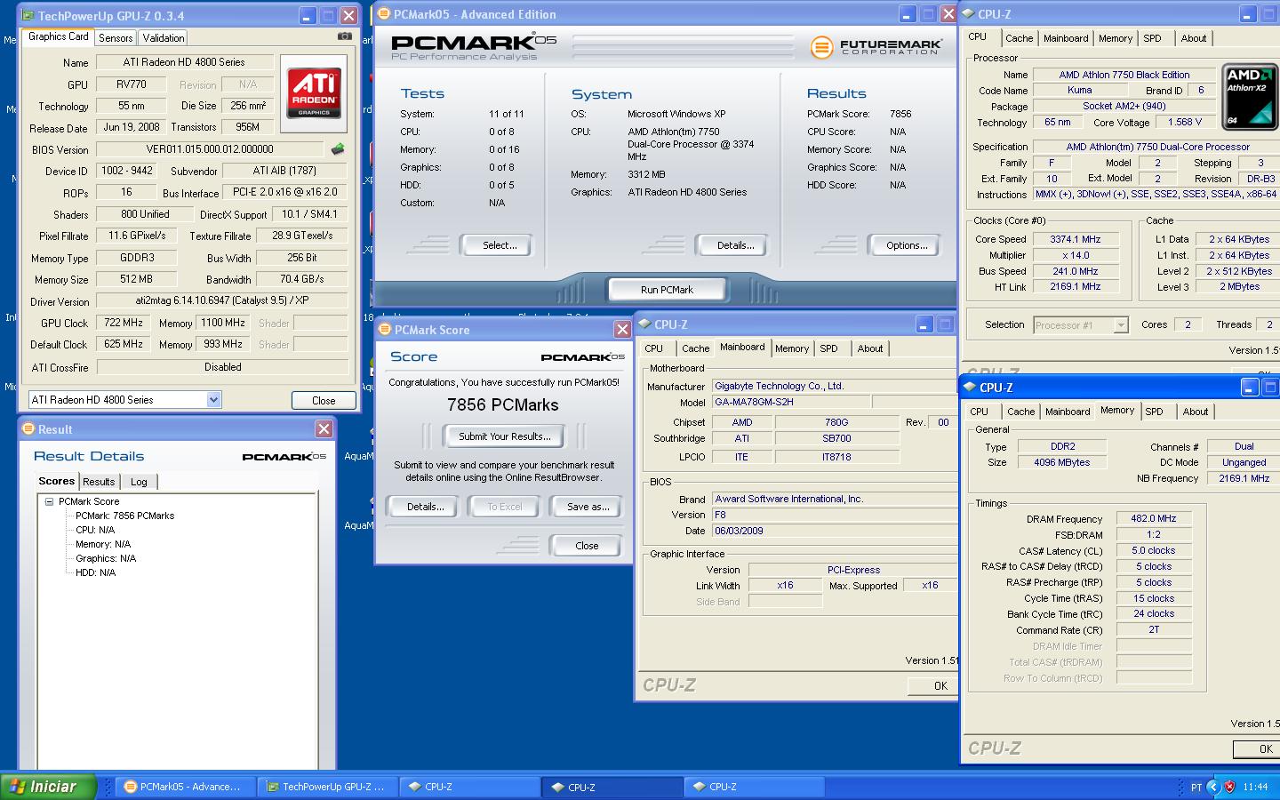Click the PCMark05 title bar application icon
The height and width of the screenshot is (800, 1280).
[384, 14]
